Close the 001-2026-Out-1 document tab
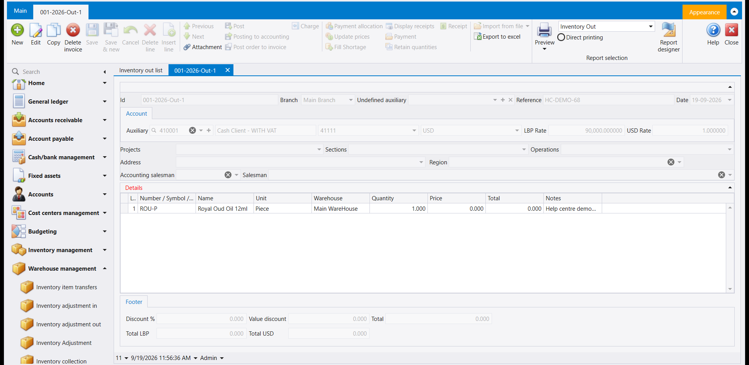Screen dimensions: 749x365 [x=228, y=70]
